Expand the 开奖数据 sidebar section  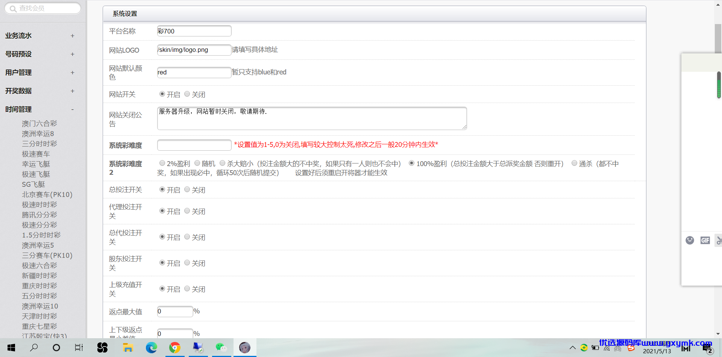click(40, 91)
